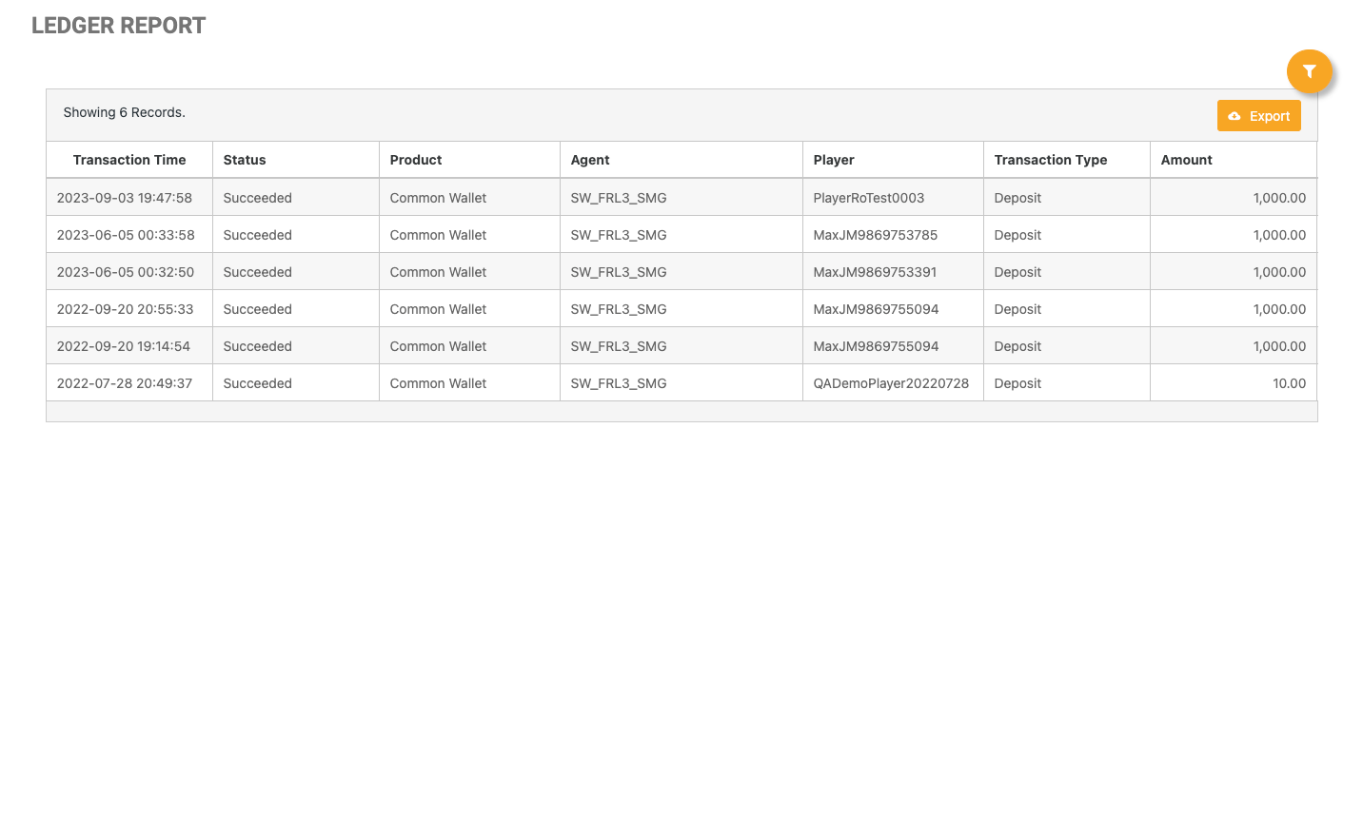1363x818 pixels.
Task: Click the Status column header
Action: pyautogui.click(x=245, y=160)
